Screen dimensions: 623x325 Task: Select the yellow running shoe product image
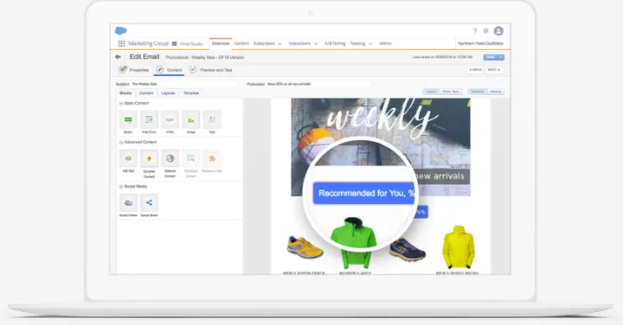pyautogui.click(x=305, y=247)
